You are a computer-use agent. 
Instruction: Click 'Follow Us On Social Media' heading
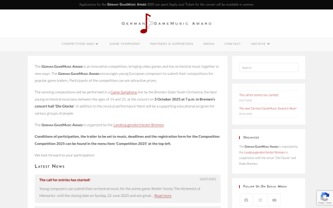pos(265,186)
